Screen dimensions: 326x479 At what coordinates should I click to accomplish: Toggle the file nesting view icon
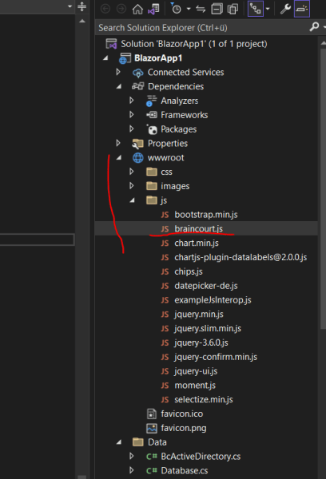tap(256, 9)
